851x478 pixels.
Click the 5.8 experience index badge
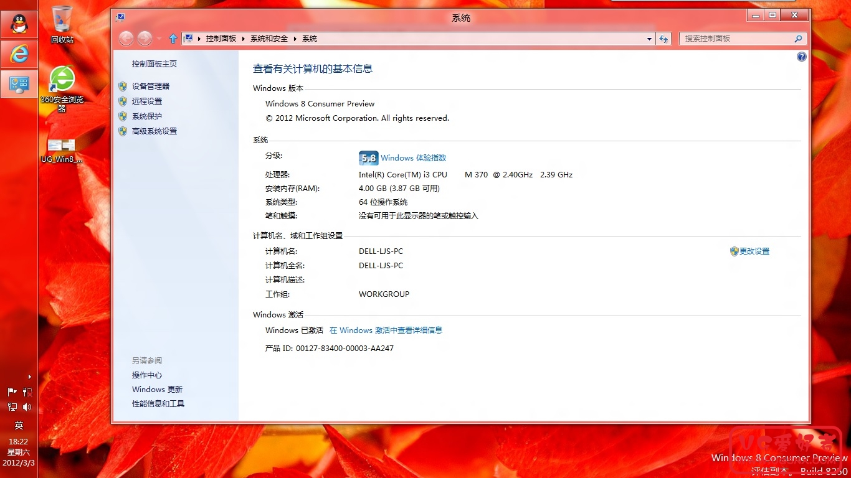click(x=368, y=158)
